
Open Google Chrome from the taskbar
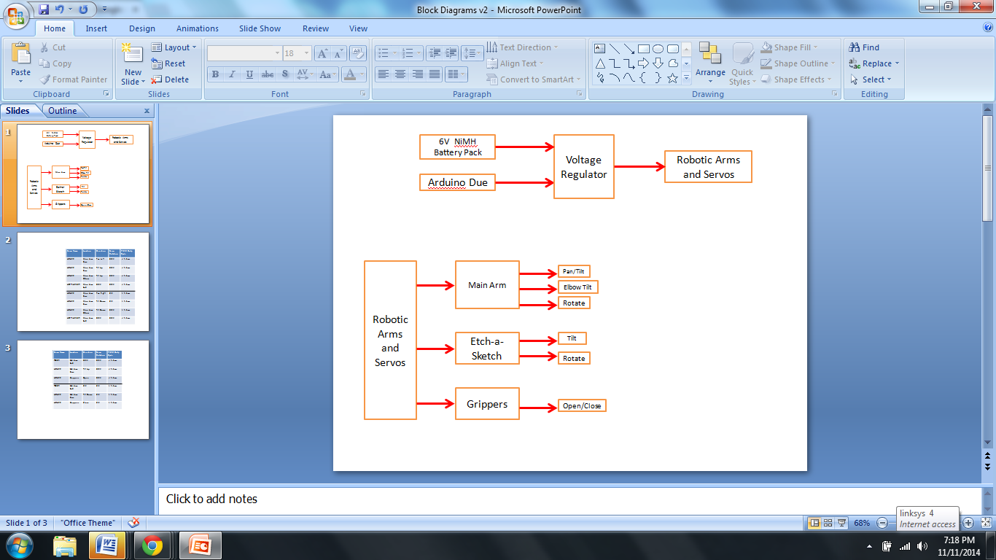coord(152,545)
